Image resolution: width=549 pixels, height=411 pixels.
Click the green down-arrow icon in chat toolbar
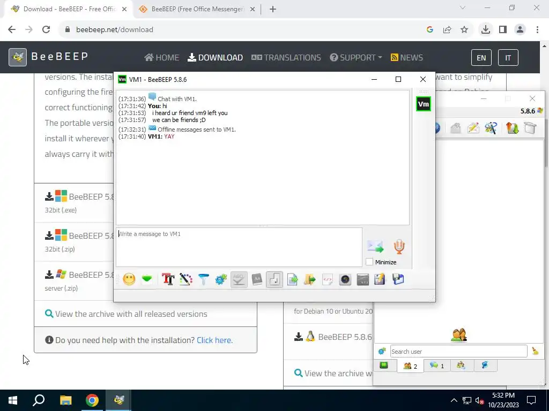[x=147, y=279]
